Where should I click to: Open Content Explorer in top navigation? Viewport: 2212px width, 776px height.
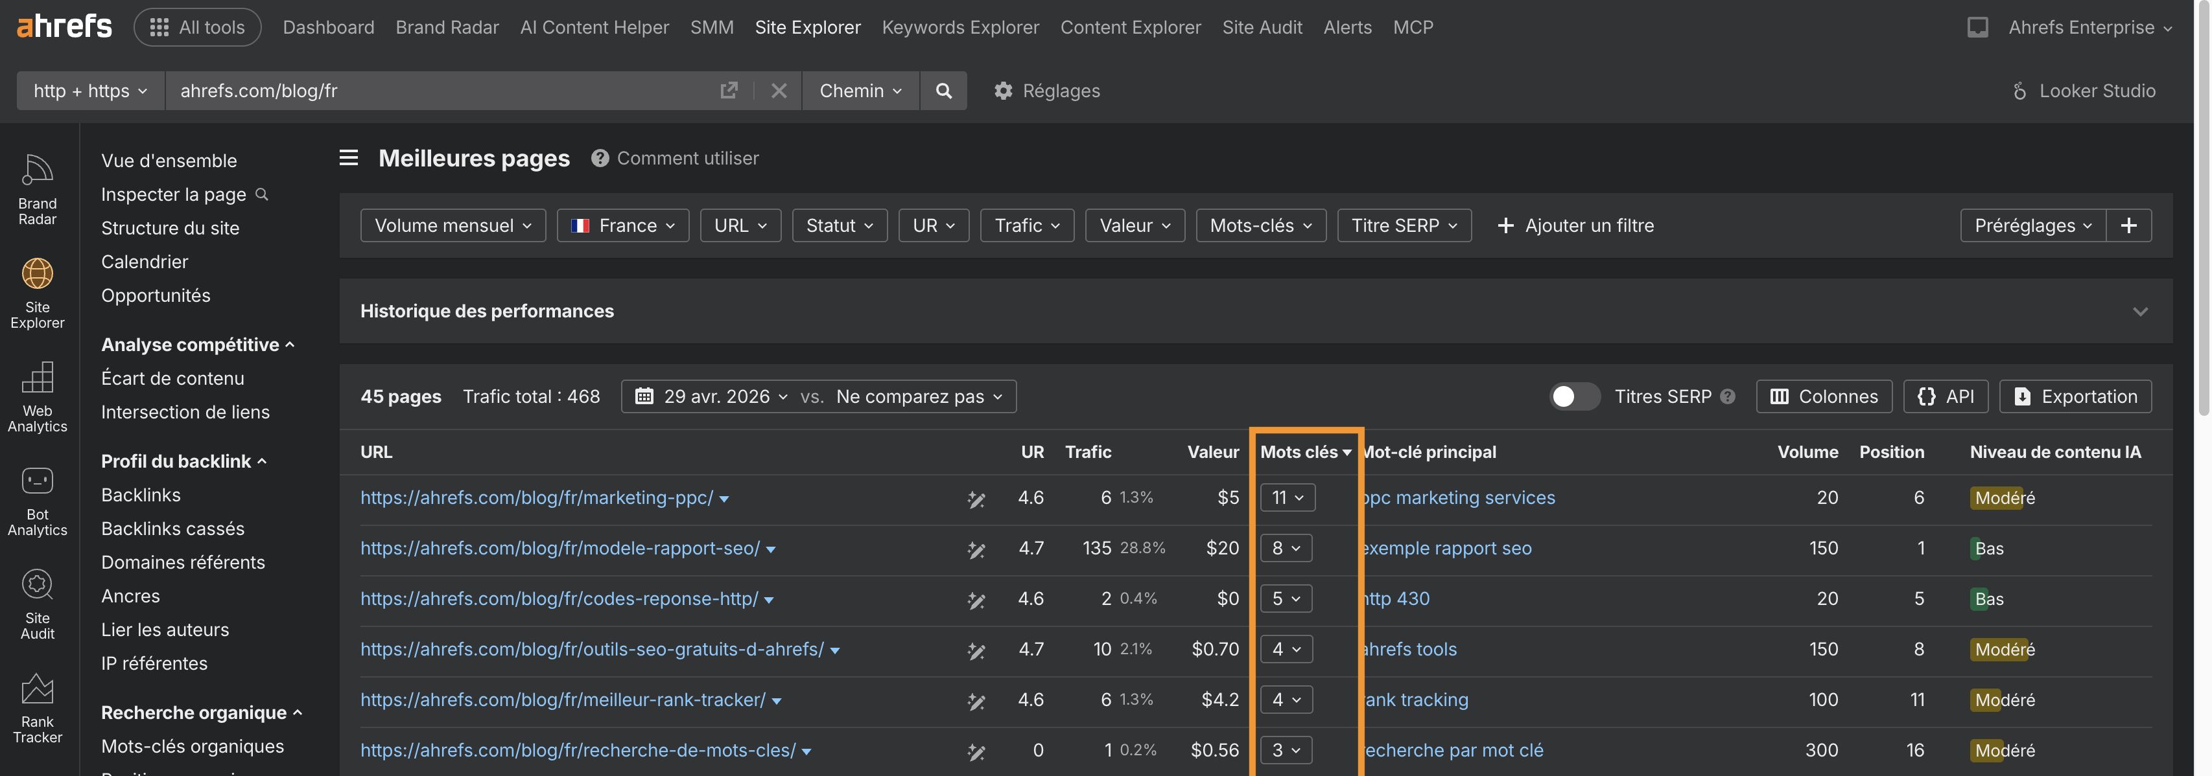(x=1130, y=27)
